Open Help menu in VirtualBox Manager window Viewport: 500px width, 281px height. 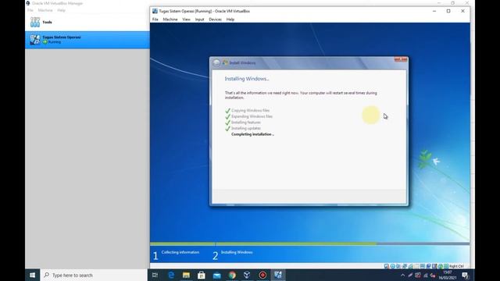click(x=61, y=10)
